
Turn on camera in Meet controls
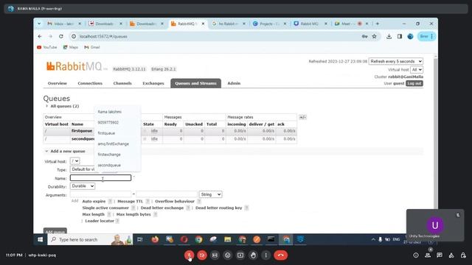[202, 255]
